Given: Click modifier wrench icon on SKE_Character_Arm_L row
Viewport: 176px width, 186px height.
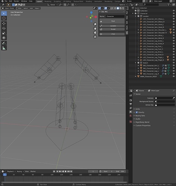Looking at the screenshot, I should (163, 66).
